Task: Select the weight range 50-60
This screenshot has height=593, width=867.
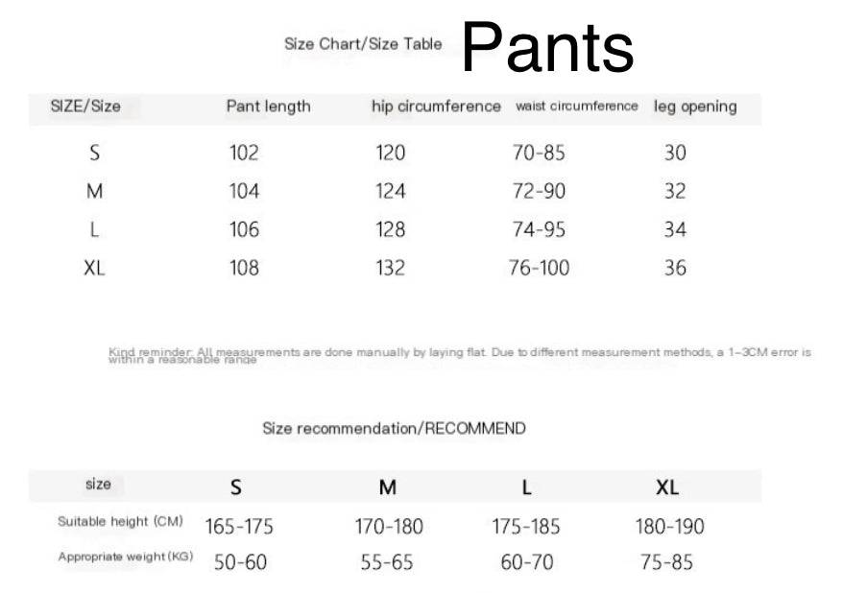Action: click(x=240, y=562)
